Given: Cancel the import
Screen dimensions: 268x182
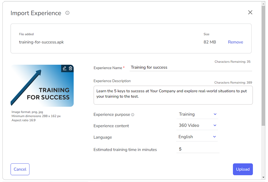Looking at the screenshot, I should 20,169.
